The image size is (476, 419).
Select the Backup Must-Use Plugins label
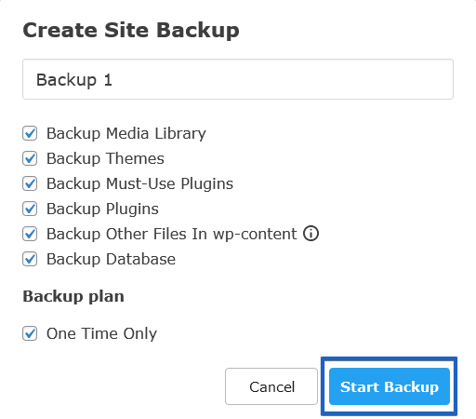pos(139,184)
